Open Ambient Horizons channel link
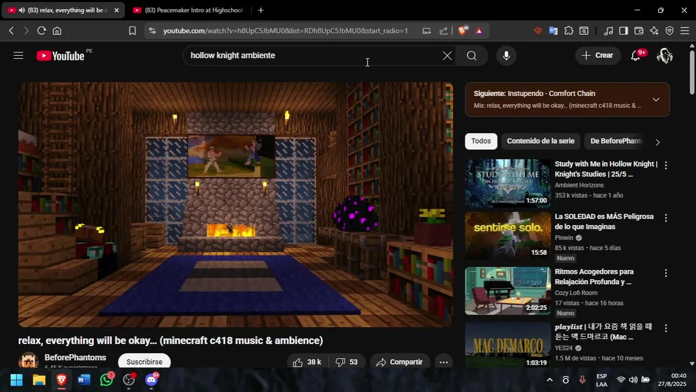 [579, 185]
